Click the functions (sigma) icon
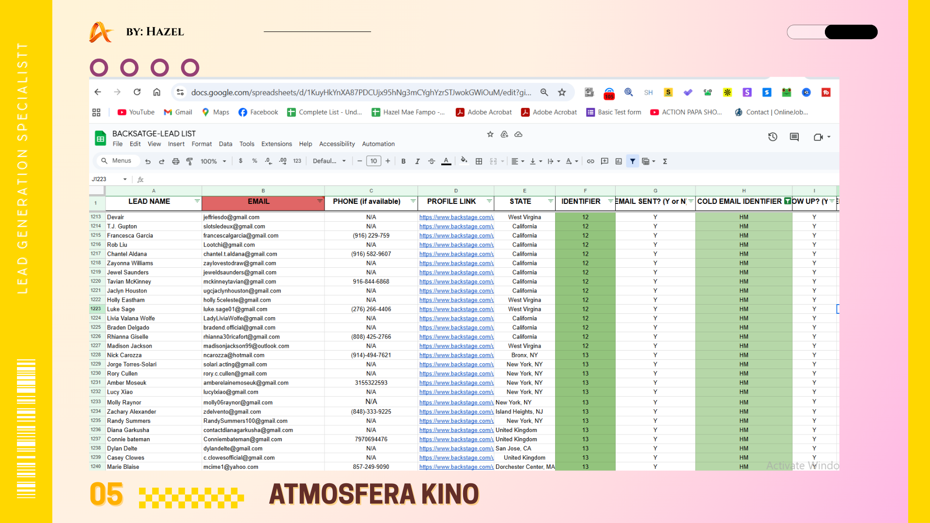 click(x=666, y=161)
